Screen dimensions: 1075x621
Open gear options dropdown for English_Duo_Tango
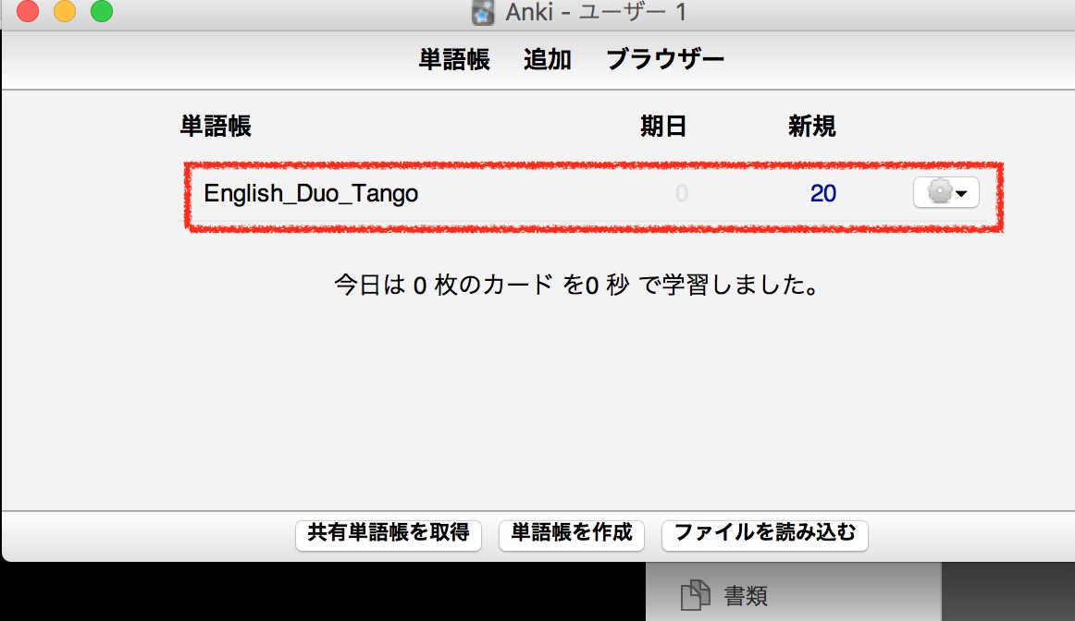(946, 192)
